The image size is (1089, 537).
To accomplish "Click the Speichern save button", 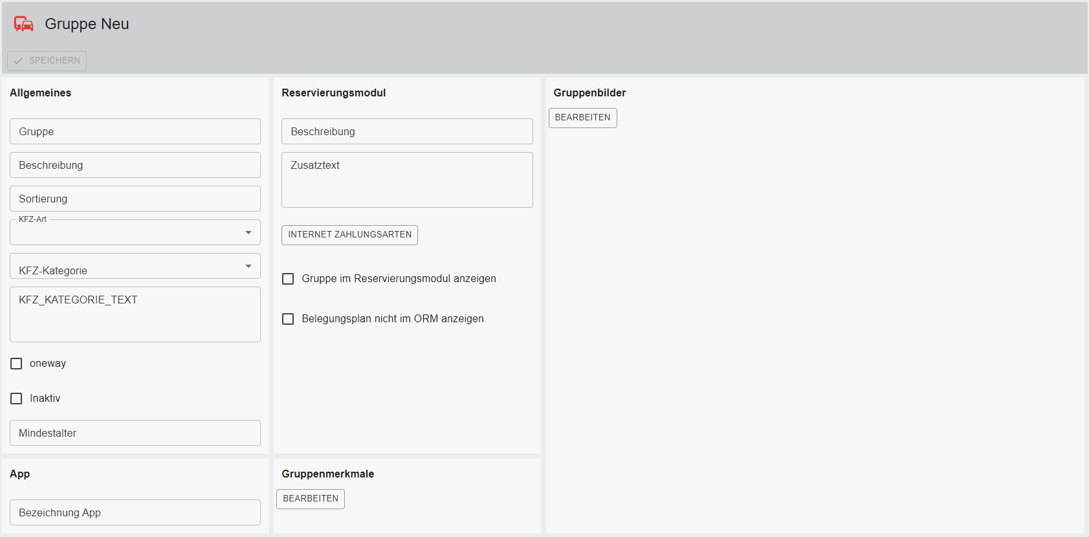I will 47,61.
